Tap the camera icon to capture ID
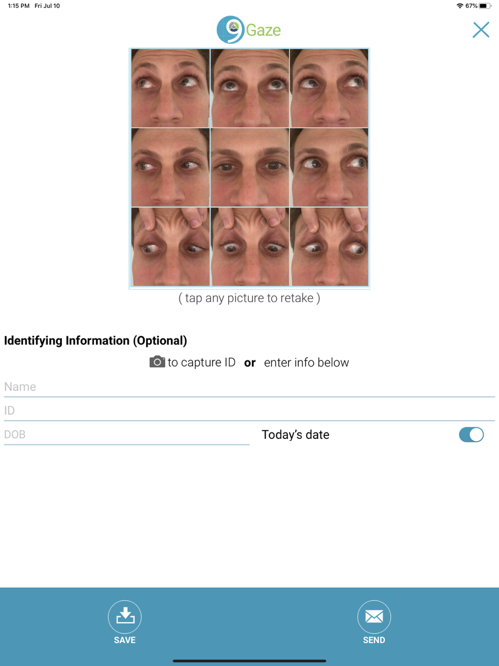Viewport: 499px width, 666px height. (x=157, y=362)
